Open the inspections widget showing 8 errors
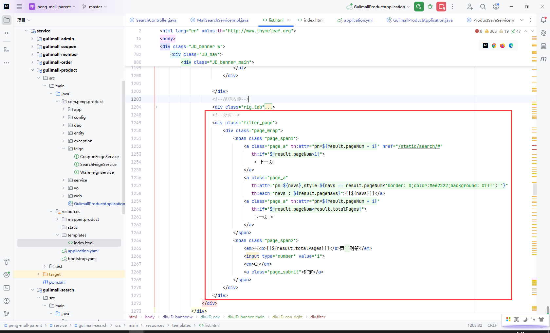 [x=498, y=31]
